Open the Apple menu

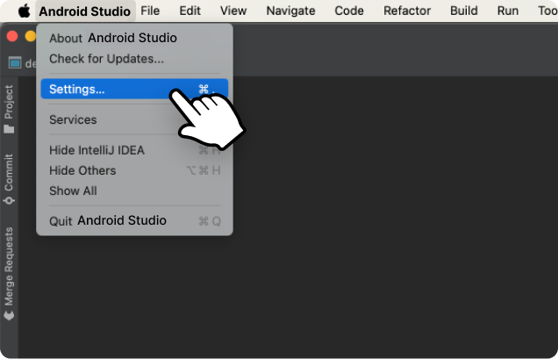[x=24, y=11]
